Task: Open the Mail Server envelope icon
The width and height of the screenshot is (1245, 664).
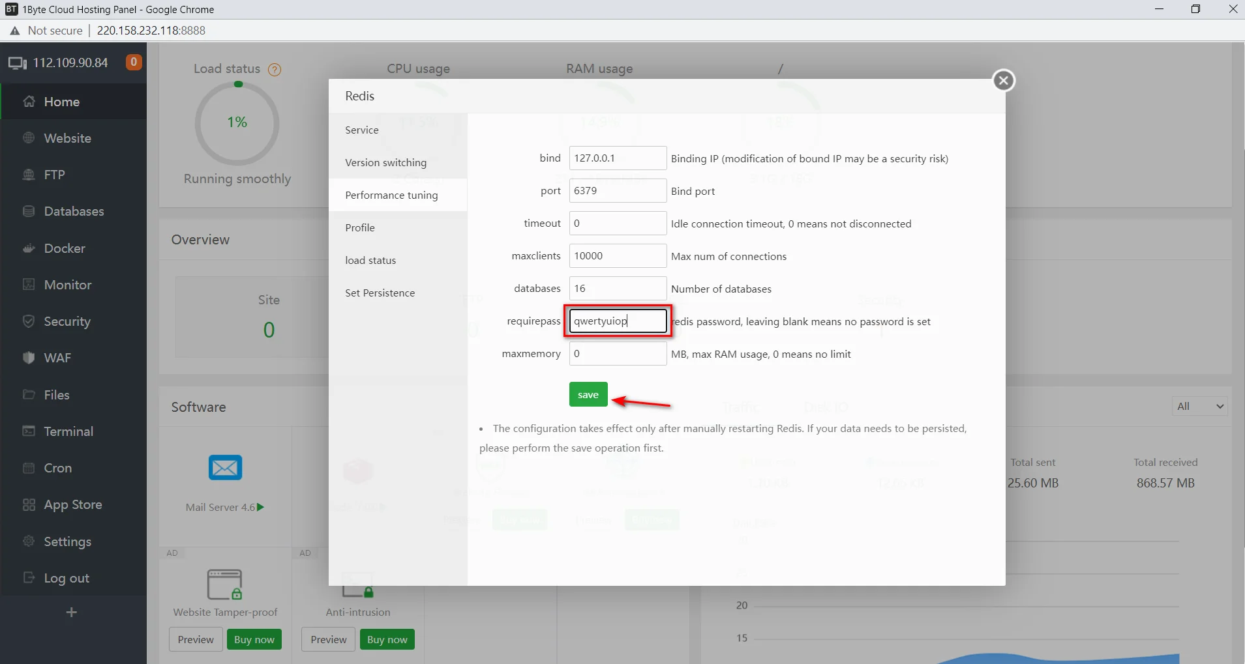Action: (x=225, y=468)
